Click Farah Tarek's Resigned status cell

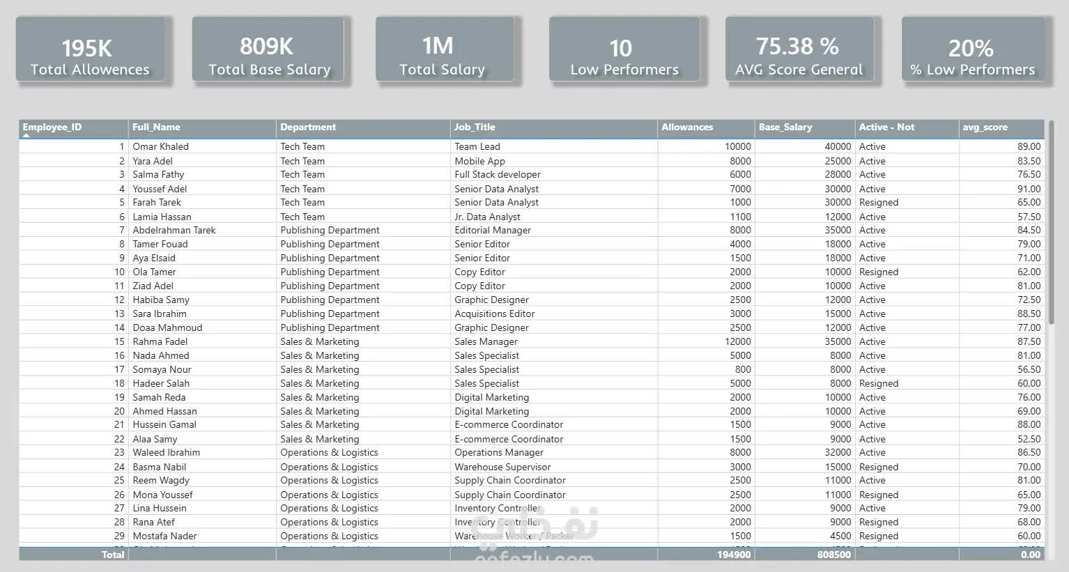pos(879,202)
